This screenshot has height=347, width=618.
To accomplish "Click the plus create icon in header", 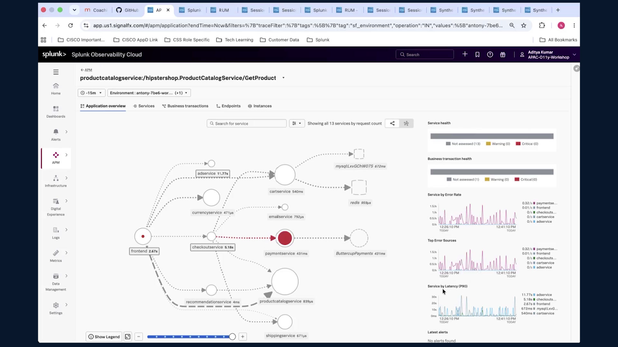I will (465, 54).
